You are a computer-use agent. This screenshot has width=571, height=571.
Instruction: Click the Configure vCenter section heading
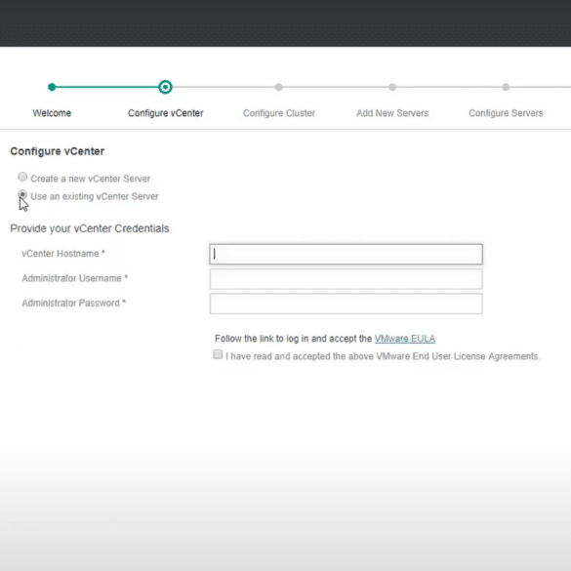pos(58,151)
